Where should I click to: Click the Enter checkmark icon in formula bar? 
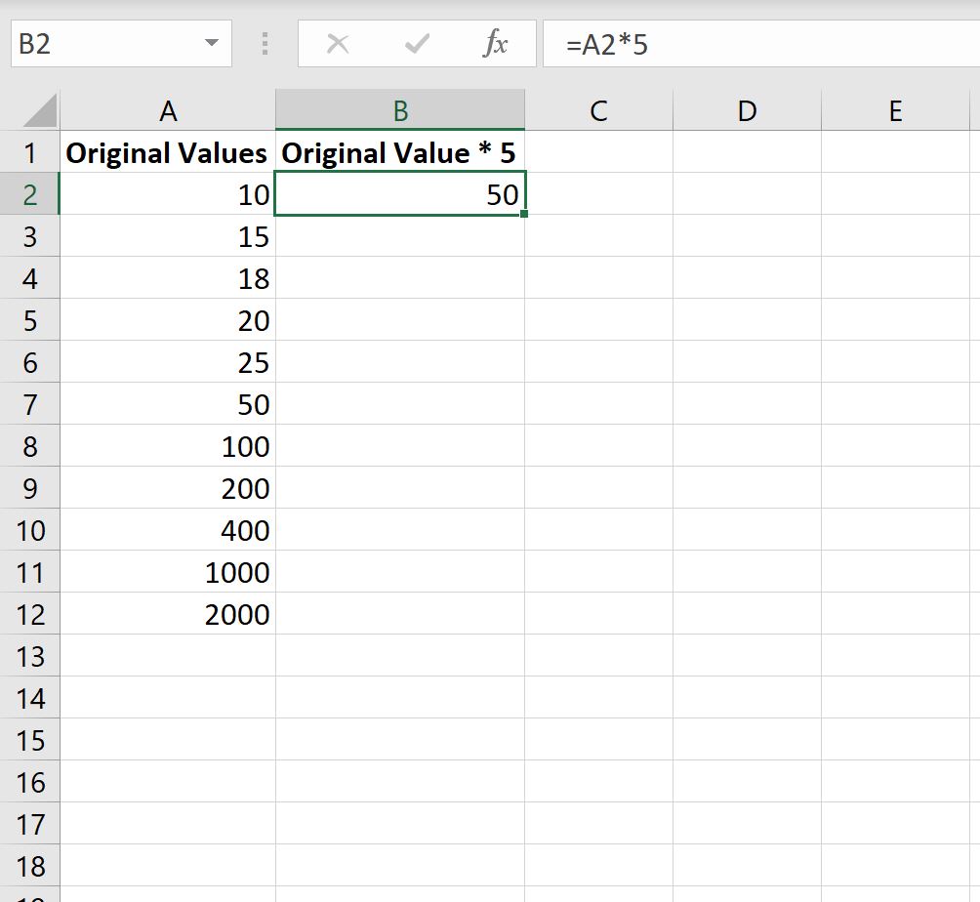pyautogui.click(x=417, y=42)
